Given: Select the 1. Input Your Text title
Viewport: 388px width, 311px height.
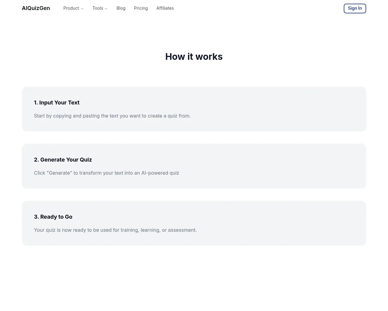Looking at the screenshot, I should [x=57, y=103].
